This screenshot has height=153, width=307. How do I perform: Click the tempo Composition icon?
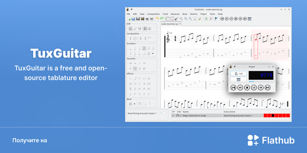point(135,39)
